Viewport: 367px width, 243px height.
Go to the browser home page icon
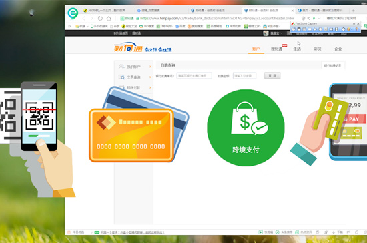[109, 18]
